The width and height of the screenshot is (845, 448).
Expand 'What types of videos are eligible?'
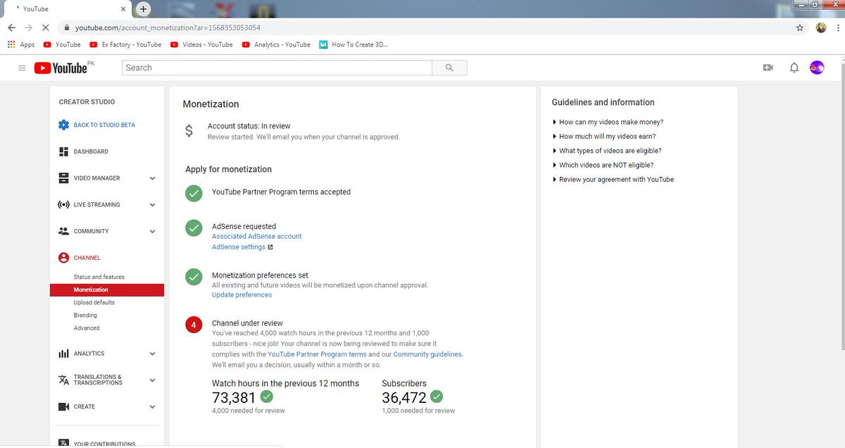[x=607, y=151]
